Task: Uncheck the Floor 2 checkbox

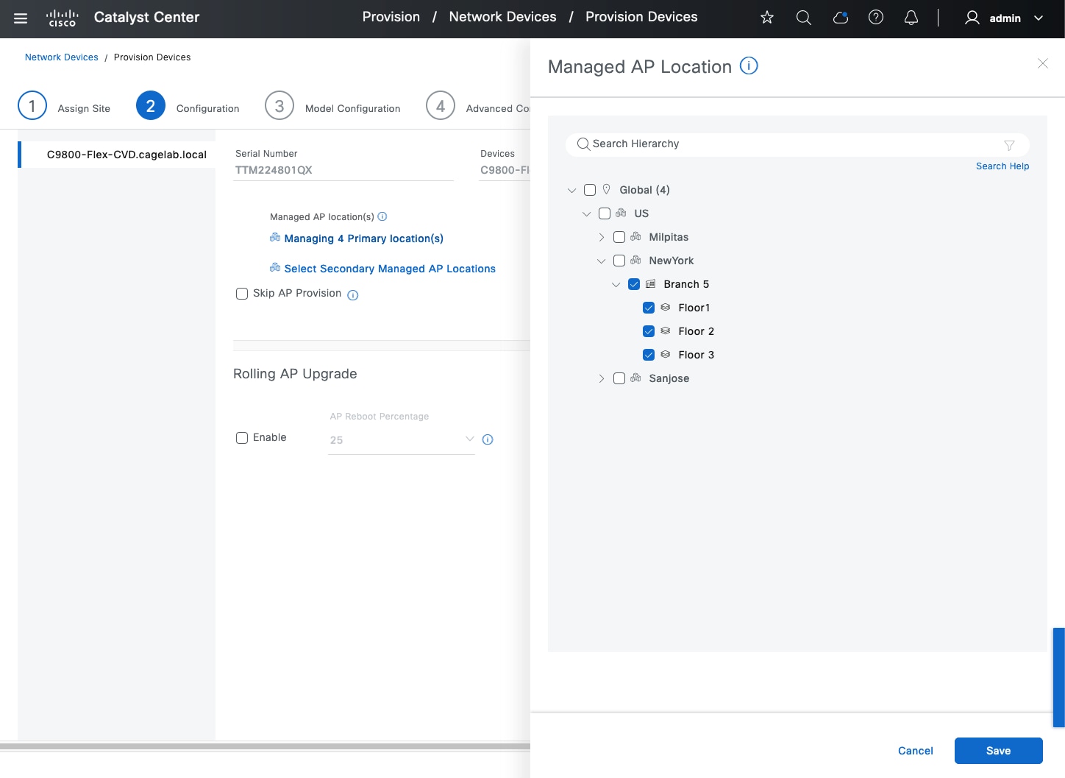Action: tap(649, 331)
